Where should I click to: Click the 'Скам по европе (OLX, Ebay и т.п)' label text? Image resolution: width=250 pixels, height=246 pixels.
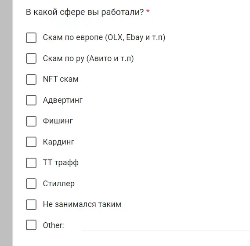tap(104, 38)
